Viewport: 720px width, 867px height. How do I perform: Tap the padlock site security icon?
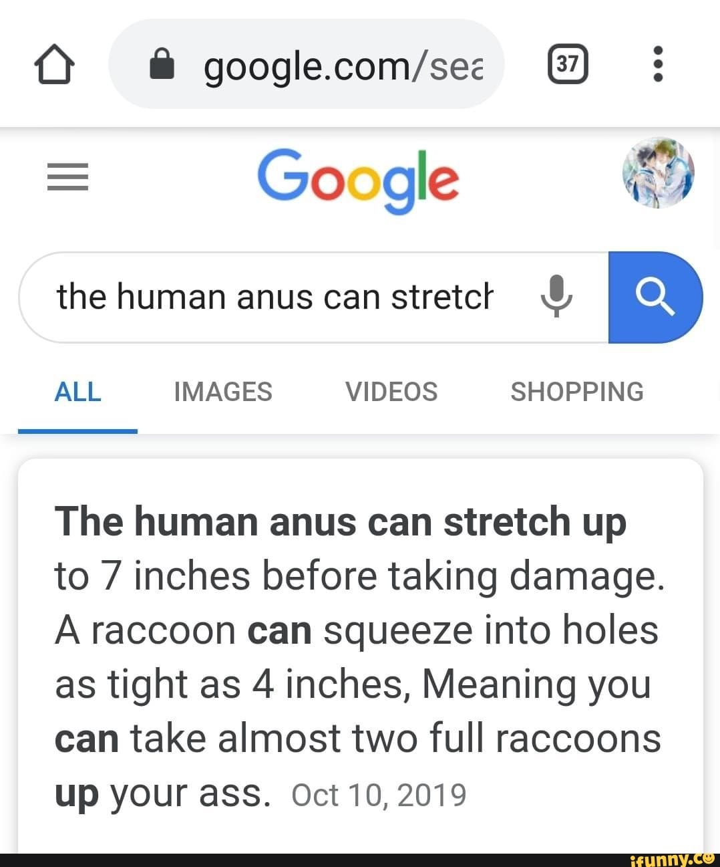point(162,64)
